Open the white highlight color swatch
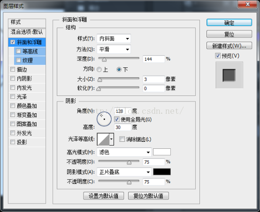This screenshot has width=260, height=212. (x=162, y=152)
